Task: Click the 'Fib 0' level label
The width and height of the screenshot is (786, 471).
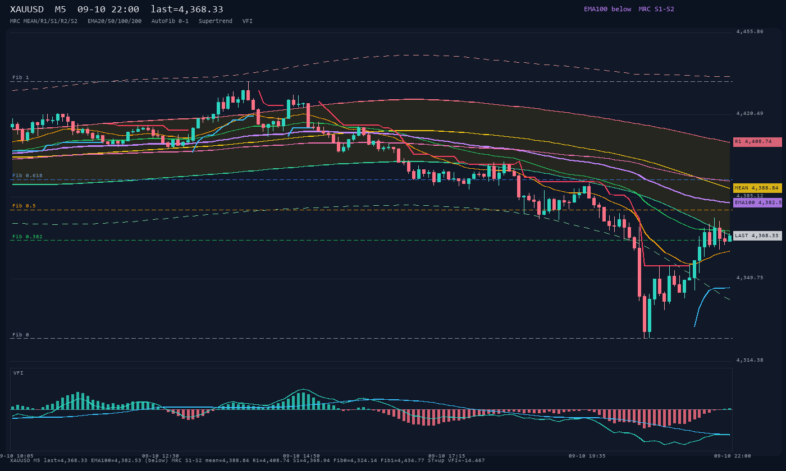Action: click(21, 335)
